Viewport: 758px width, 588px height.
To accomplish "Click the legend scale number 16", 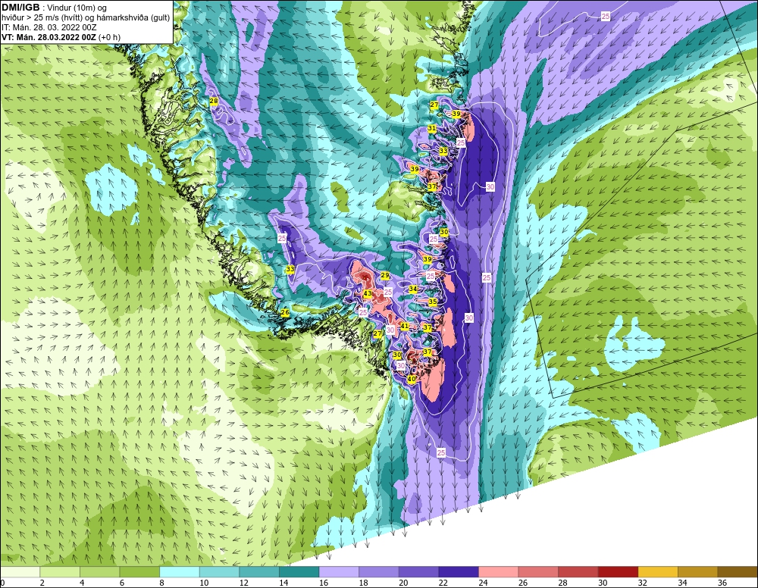I will point(324,583).
